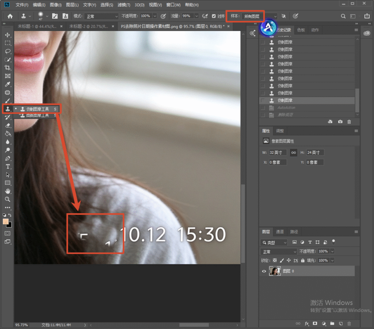Open the search icon in options bar
374x329 pixels.
click(x=343, y=16)
